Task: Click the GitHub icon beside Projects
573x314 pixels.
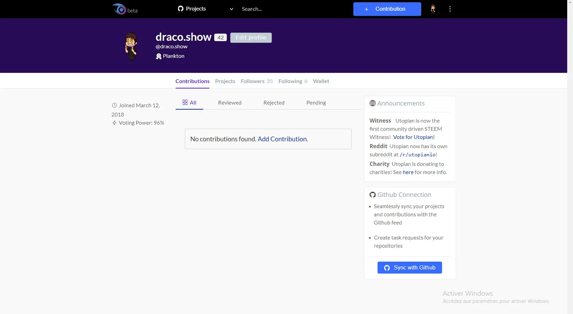Action: (180, 9)
